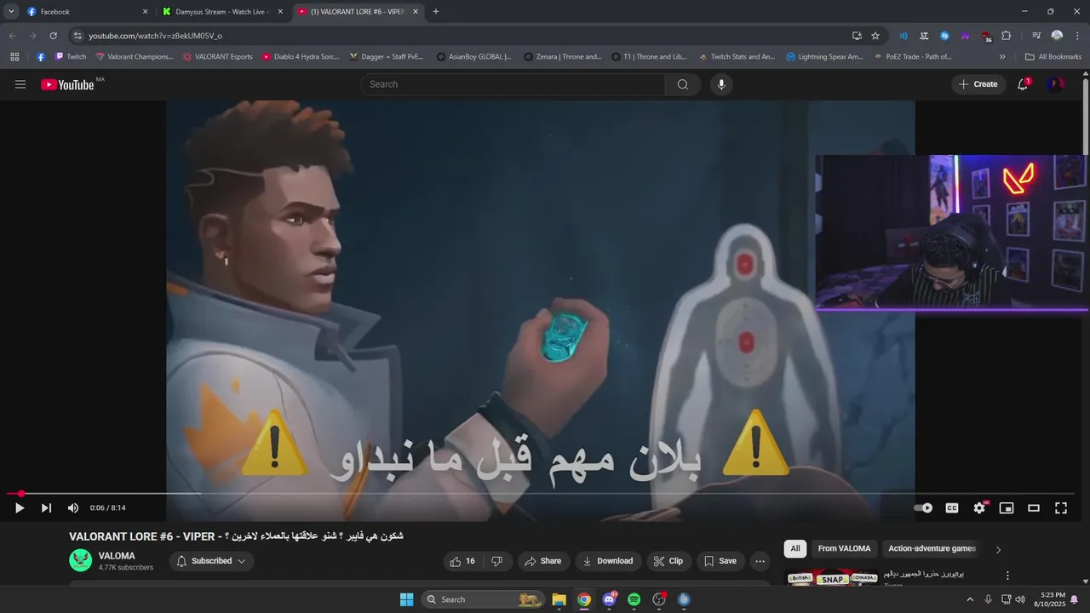Open the Diablo 4 Hydra Sorc bookmark
This screenshot has height=613, width=1090.
(301, 57)
